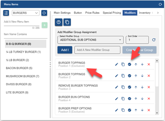Viewport: 165px width, 121px height.
Task: Open the Select Modifier Group dropdown
Action: 90,40
